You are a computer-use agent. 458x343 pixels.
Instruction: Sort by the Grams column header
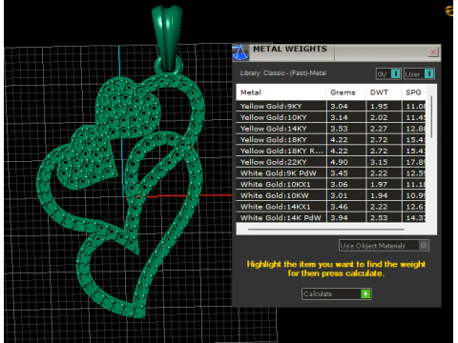[345, 92]
